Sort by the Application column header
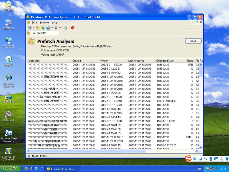Image resolution: width=229 pixels, height=172 pixels. click(49, 61)
